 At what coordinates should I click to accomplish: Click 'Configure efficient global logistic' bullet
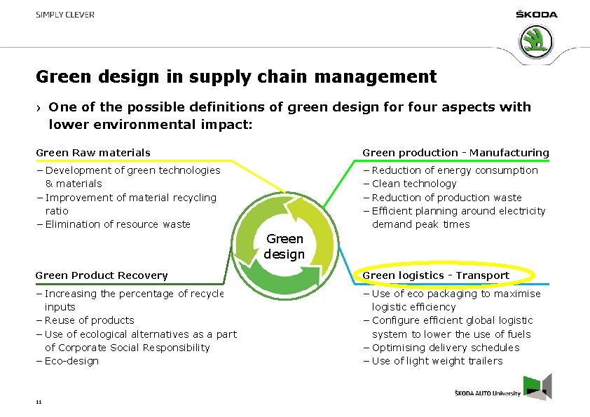click(448, 327)
